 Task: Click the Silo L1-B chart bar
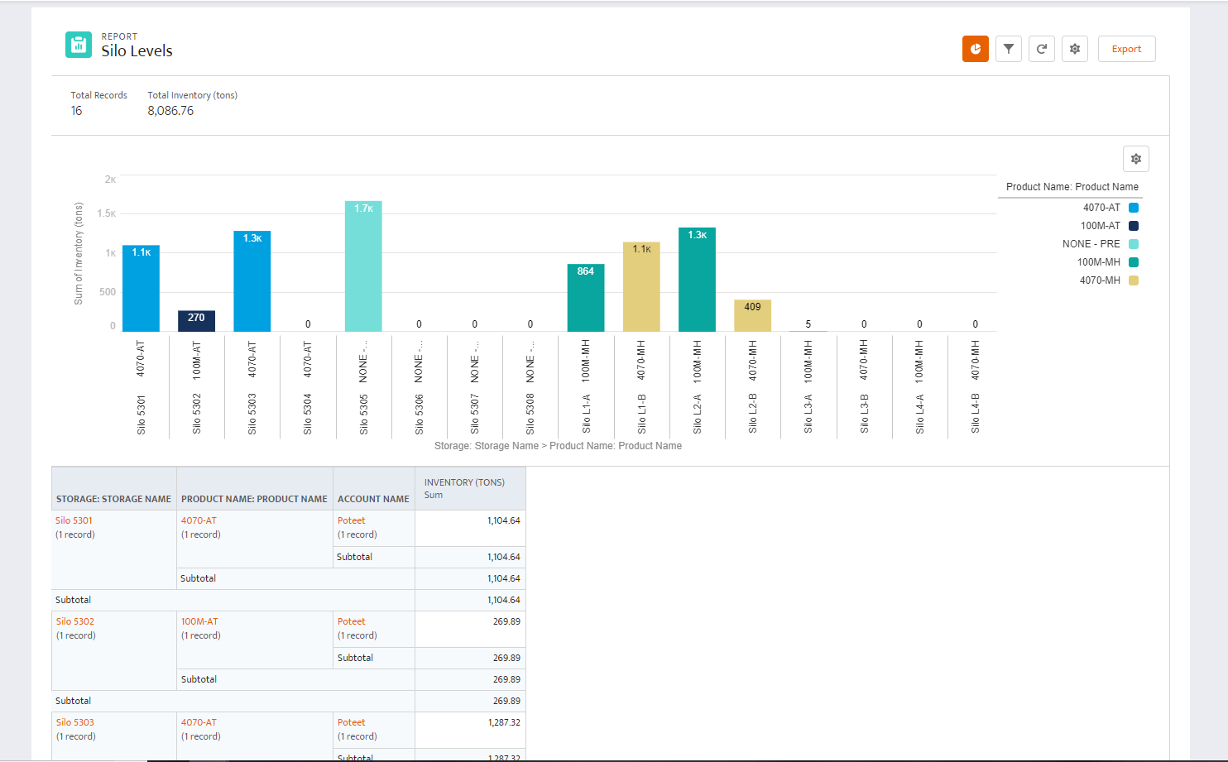click(x=641, y=287)
